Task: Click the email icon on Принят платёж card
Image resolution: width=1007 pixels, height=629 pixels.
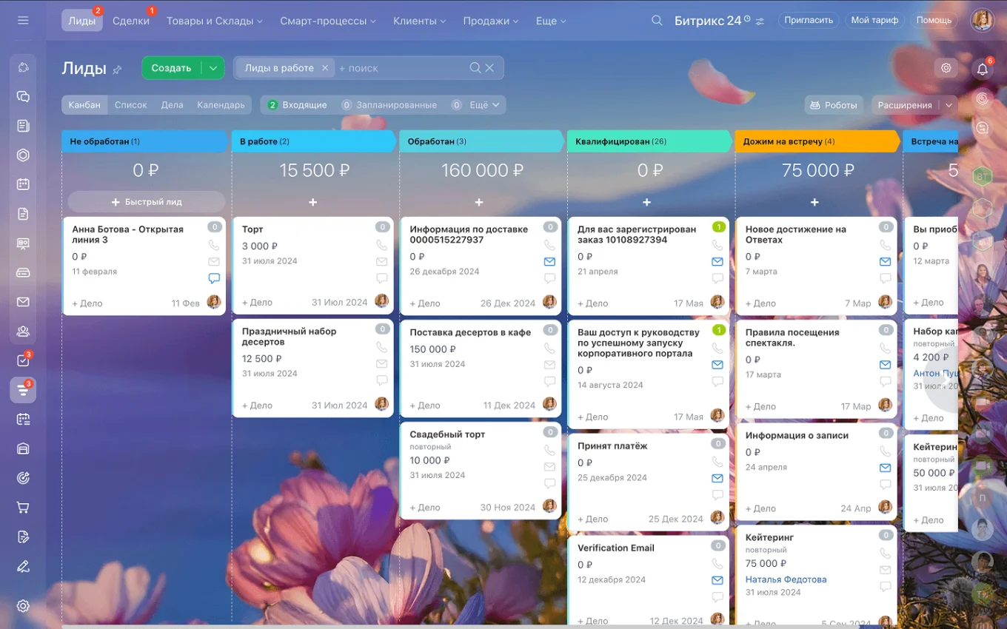Action: [x=717, y=479]
